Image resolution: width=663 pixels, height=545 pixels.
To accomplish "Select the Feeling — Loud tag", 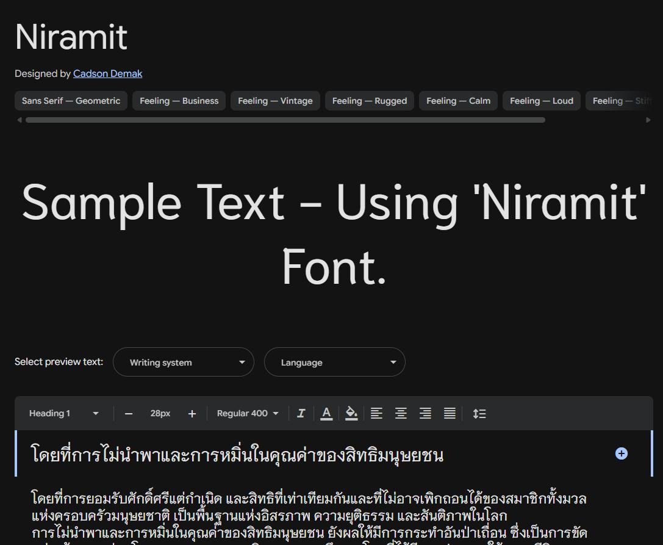I will click(542, 101).
